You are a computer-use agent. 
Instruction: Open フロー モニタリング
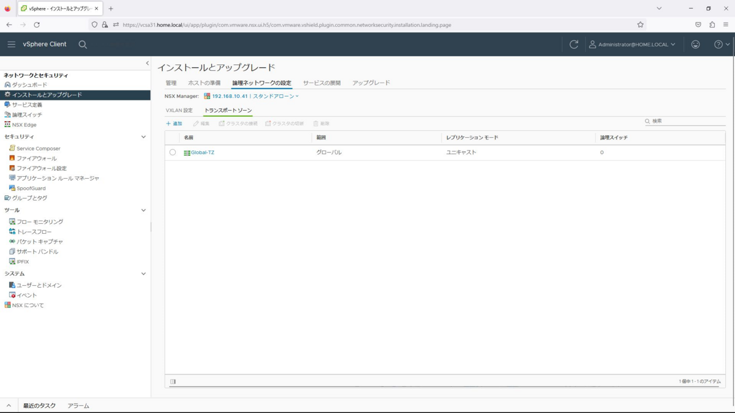[x=40, y=221]
